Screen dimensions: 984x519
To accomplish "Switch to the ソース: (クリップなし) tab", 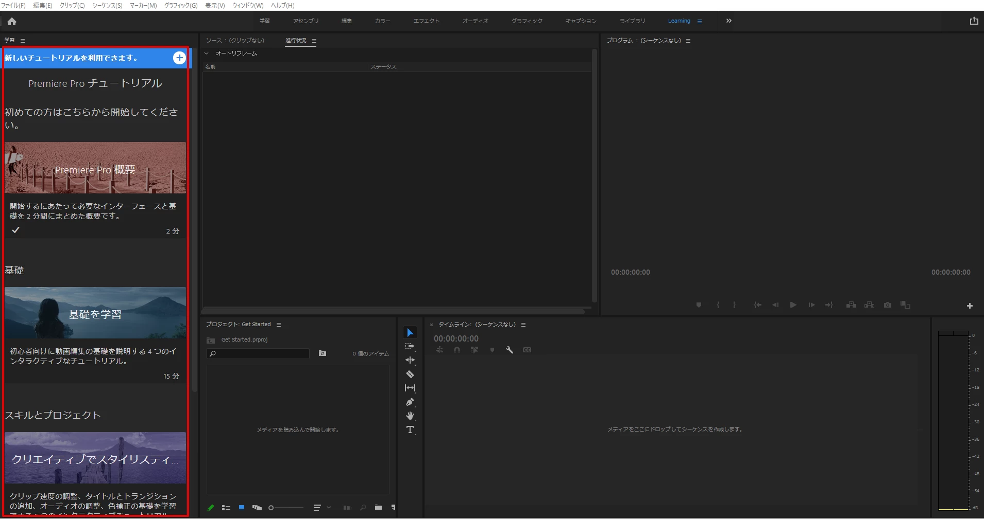I will point(235,40).
